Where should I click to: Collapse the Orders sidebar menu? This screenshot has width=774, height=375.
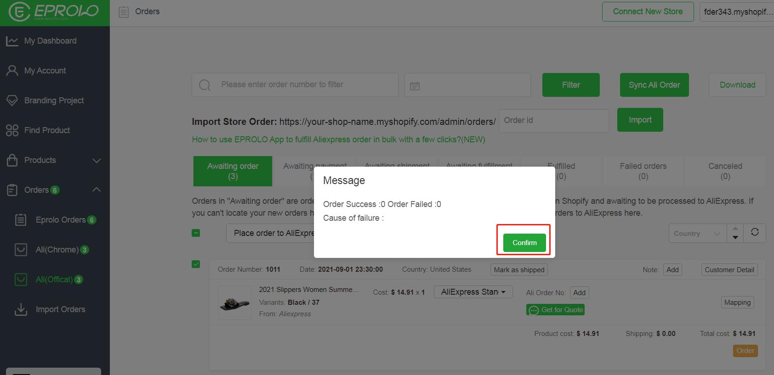(x=97, y=190)
